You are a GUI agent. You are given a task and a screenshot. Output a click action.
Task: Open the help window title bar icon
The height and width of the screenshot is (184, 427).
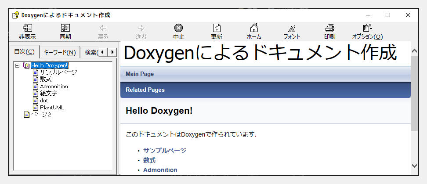(x=16, y=15)
